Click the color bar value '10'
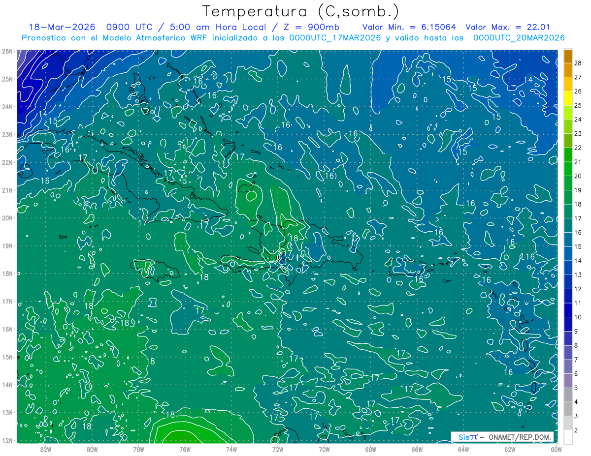The height and width of the screenshot is (456, 591). pos(578,317)
